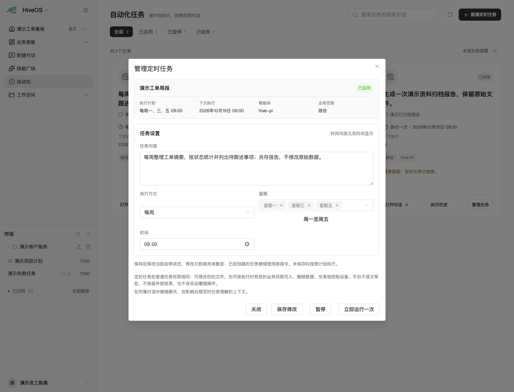Screen dimensions: 514x392
Task: Search conversations via 对话 search icon
Action: (x=78, y=234)
